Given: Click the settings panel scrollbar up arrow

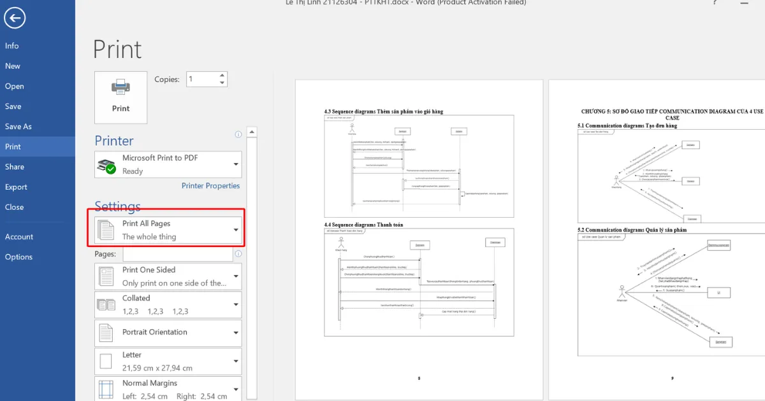Looking at the screenshot, I should tap(252, 132).
